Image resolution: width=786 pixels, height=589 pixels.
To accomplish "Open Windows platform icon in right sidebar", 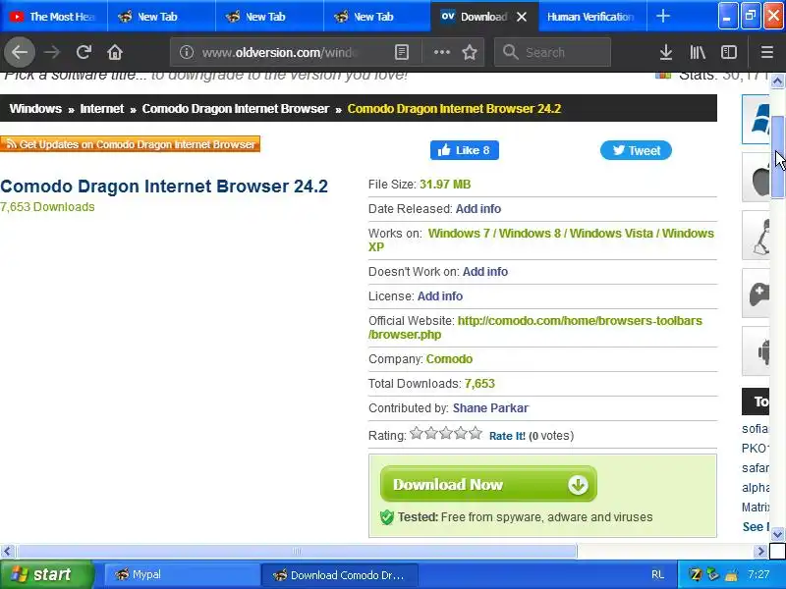I will click(756, 119).
